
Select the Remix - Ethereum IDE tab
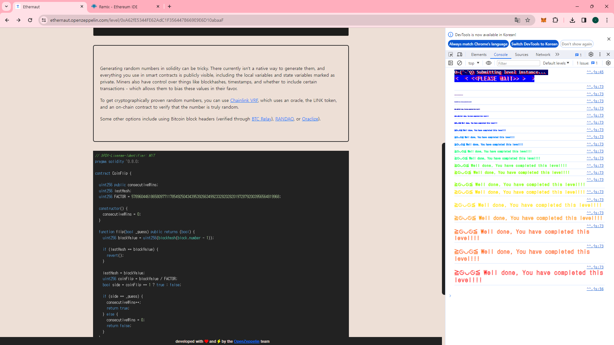[x=125, y=7]
